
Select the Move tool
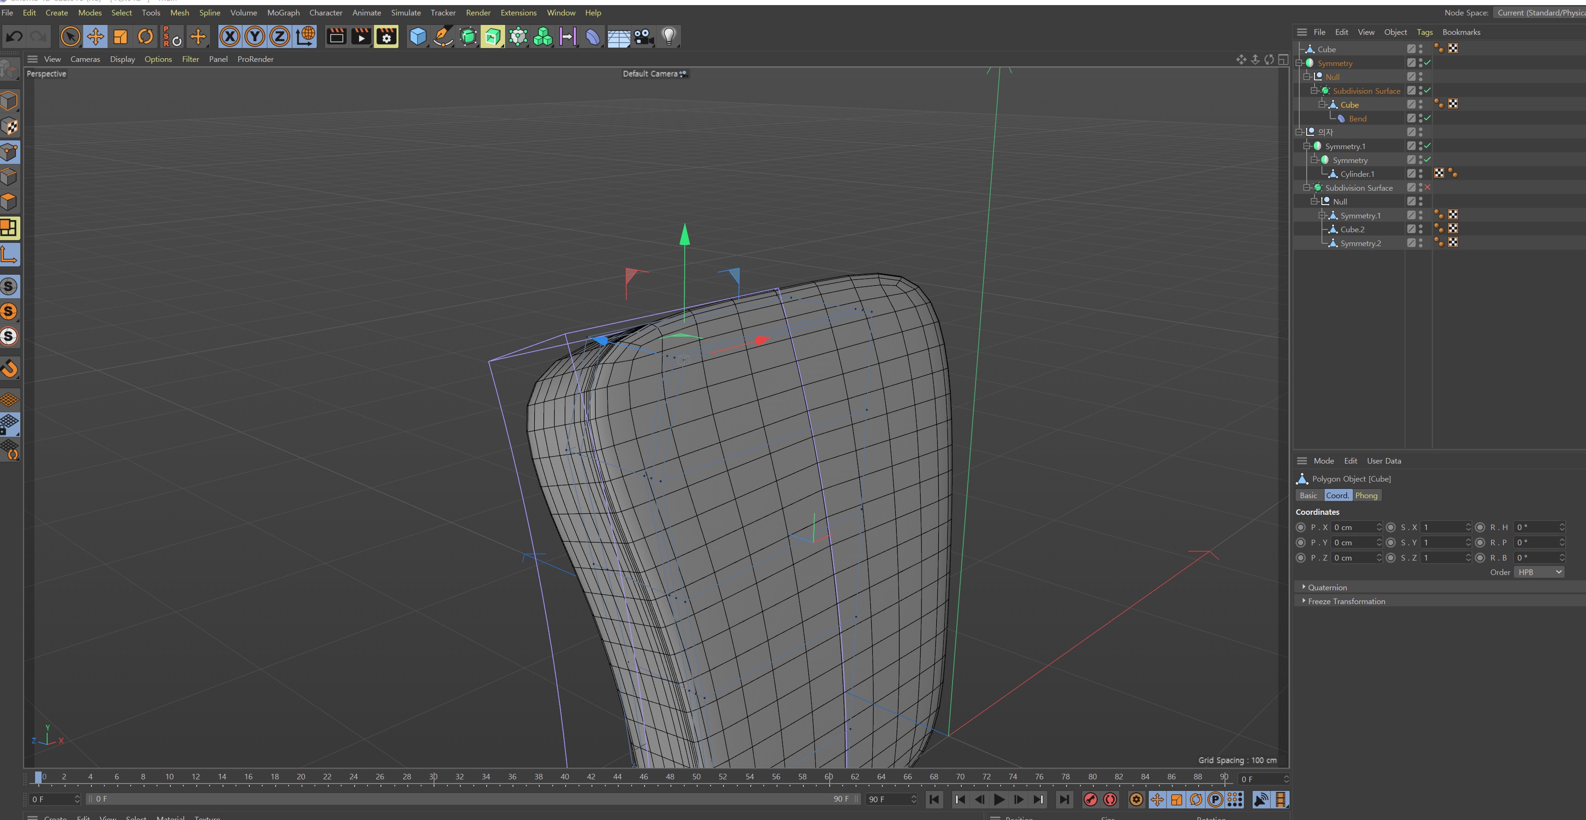pyautogui.click(x=96, y=37)
